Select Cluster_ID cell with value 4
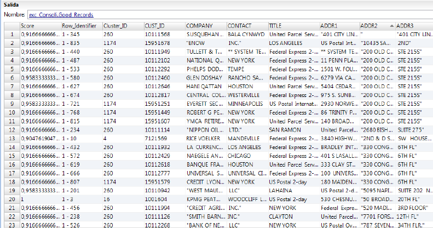433x228 pixels. click(x=123, y=139)
